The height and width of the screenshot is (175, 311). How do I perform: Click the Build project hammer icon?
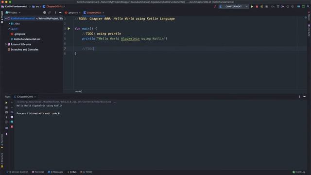(x=215, y=6)
